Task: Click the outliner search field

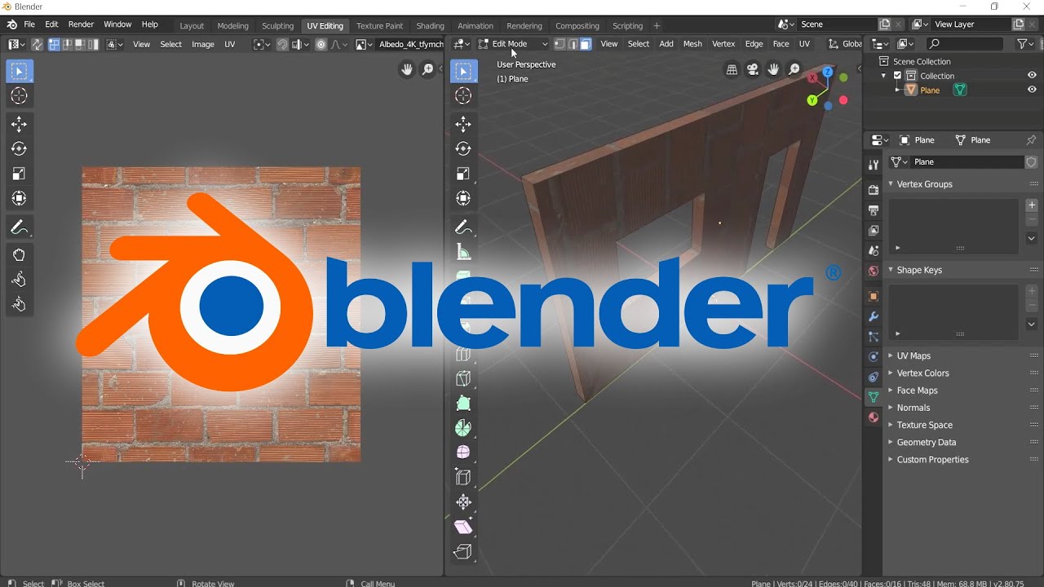Action: (x=965, y=44)
